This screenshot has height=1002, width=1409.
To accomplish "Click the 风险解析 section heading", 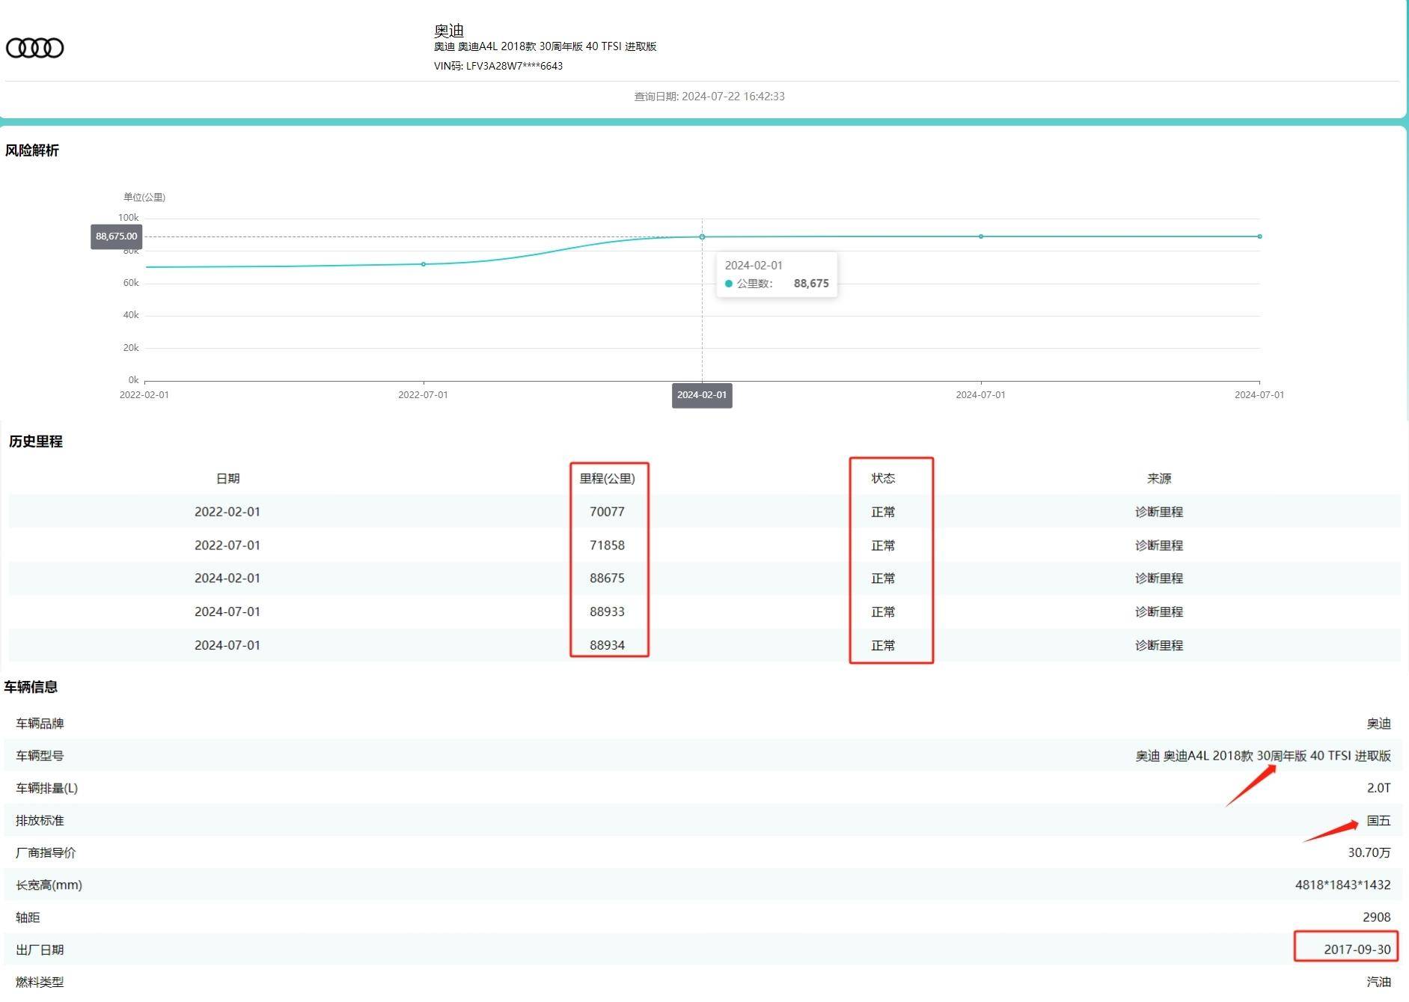I will point(32,150).
